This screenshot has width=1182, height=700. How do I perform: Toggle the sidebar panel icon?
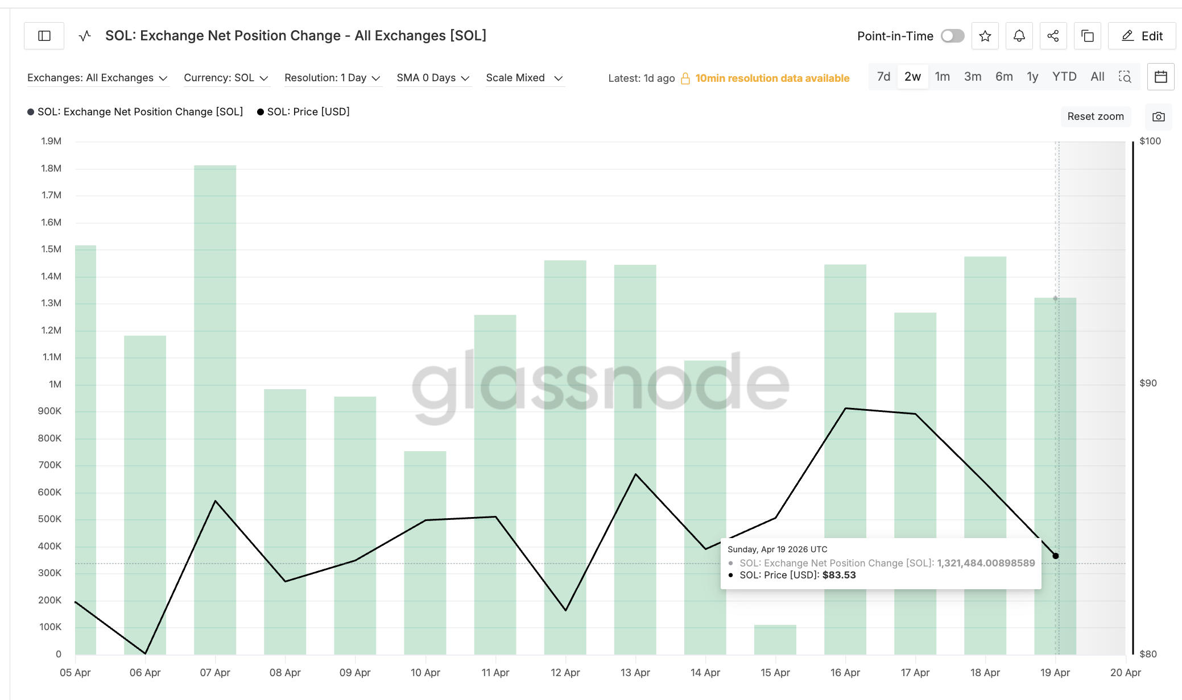[44, 36]
